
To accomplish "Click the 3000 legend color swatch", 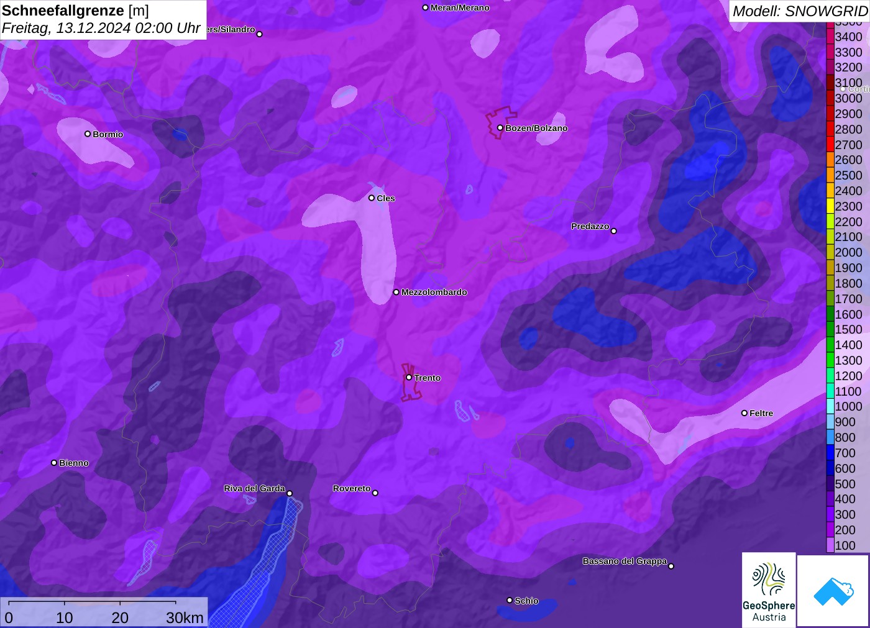I will pos(830,98).
